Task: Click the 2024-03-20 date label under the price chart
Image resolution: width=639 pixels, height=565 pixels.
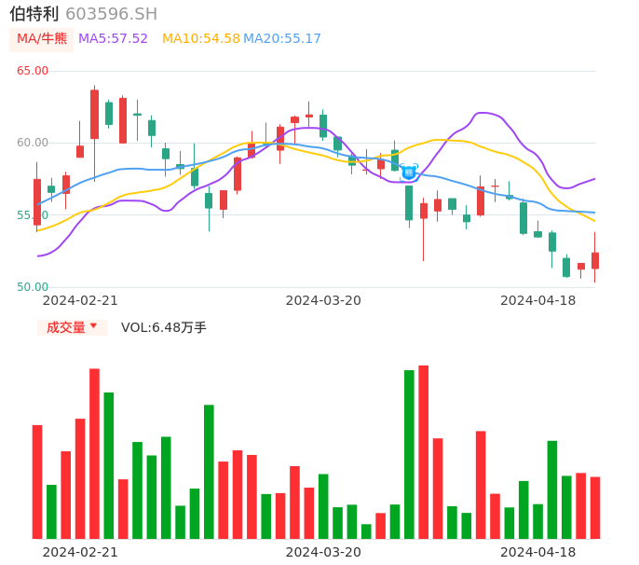Action: (322, 300)
